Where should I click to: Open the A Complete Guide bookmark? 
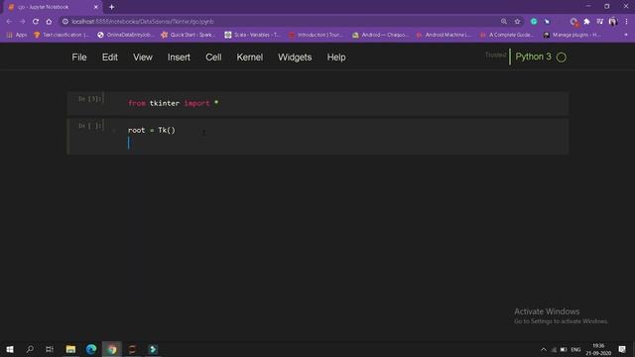point(507,35)
